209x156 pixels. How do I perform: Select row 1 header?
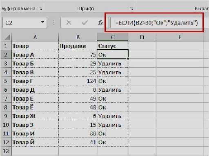click(6, 46)
